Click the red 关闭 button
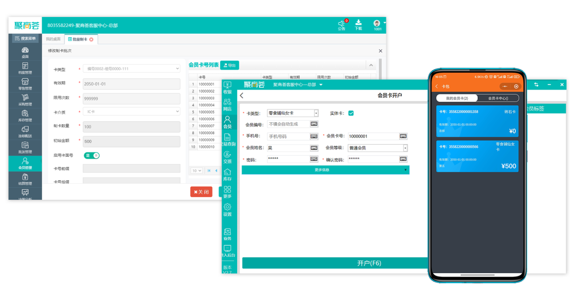 click(x=201, y=192)
